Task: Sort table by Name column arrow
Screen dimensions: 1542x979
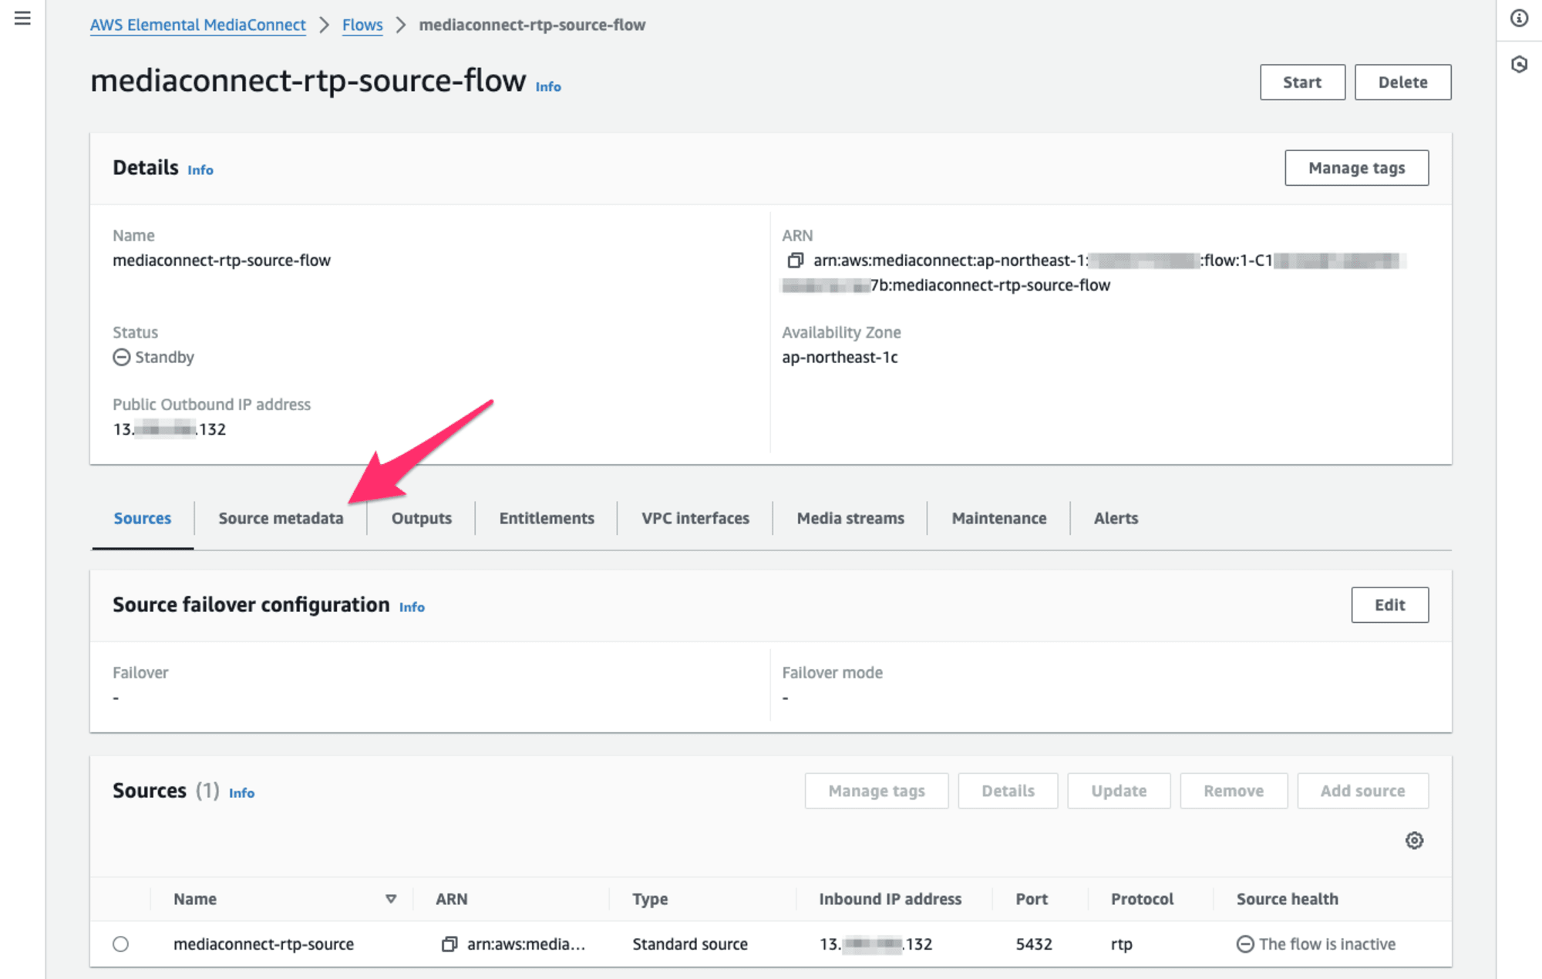Action: (x=391, y=899)
